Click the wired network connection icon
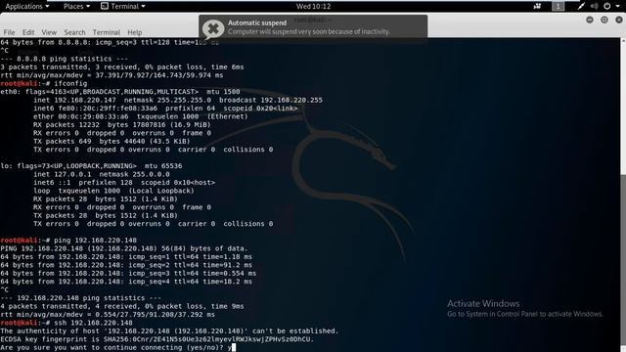626x352 pixels. [581, 7]
